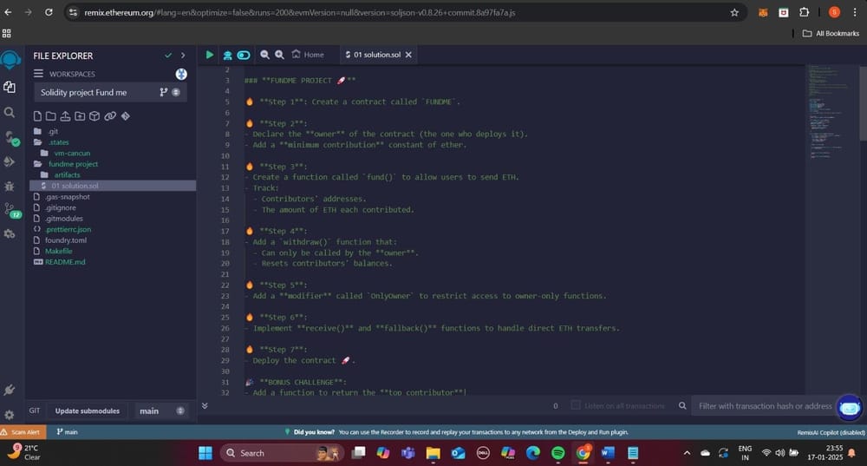Click the transaction hash filter field

[764, 405]
